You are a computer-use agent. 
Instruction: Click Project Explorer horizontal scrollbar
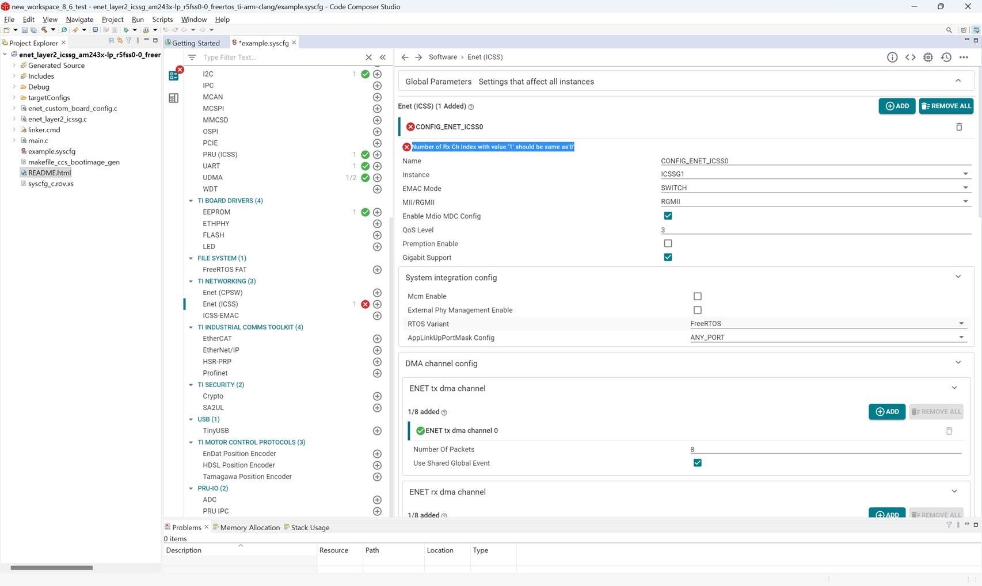(x=51, y=568)
